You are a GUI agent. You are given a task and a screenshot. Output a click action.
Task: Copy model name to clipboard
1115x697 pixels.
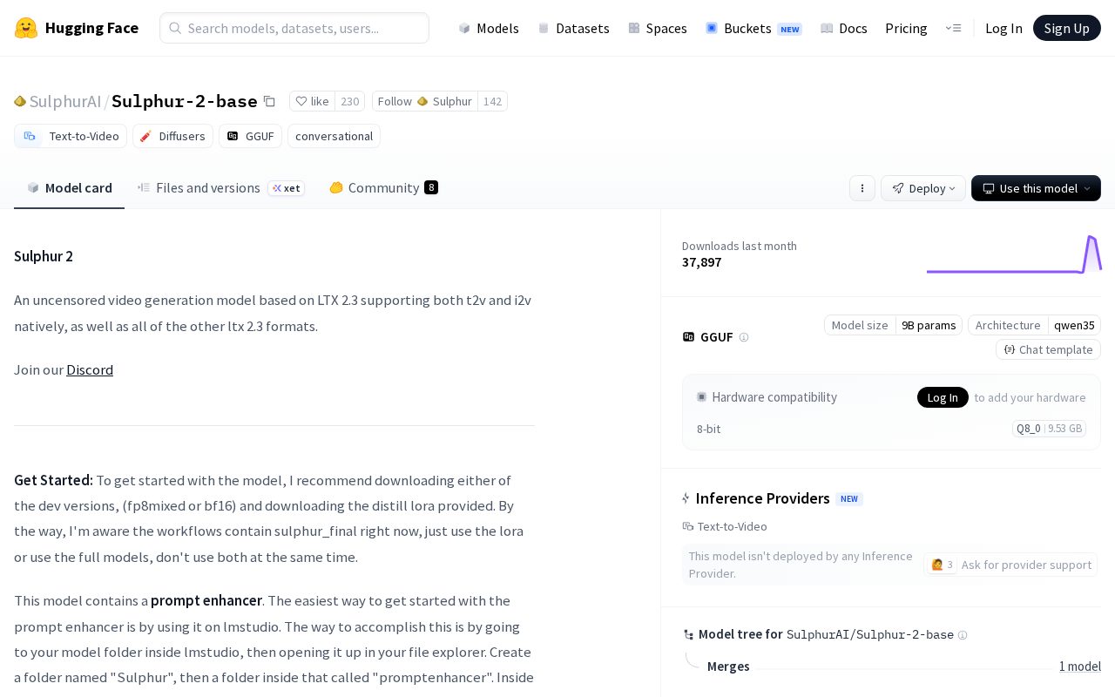click(269, 101)
